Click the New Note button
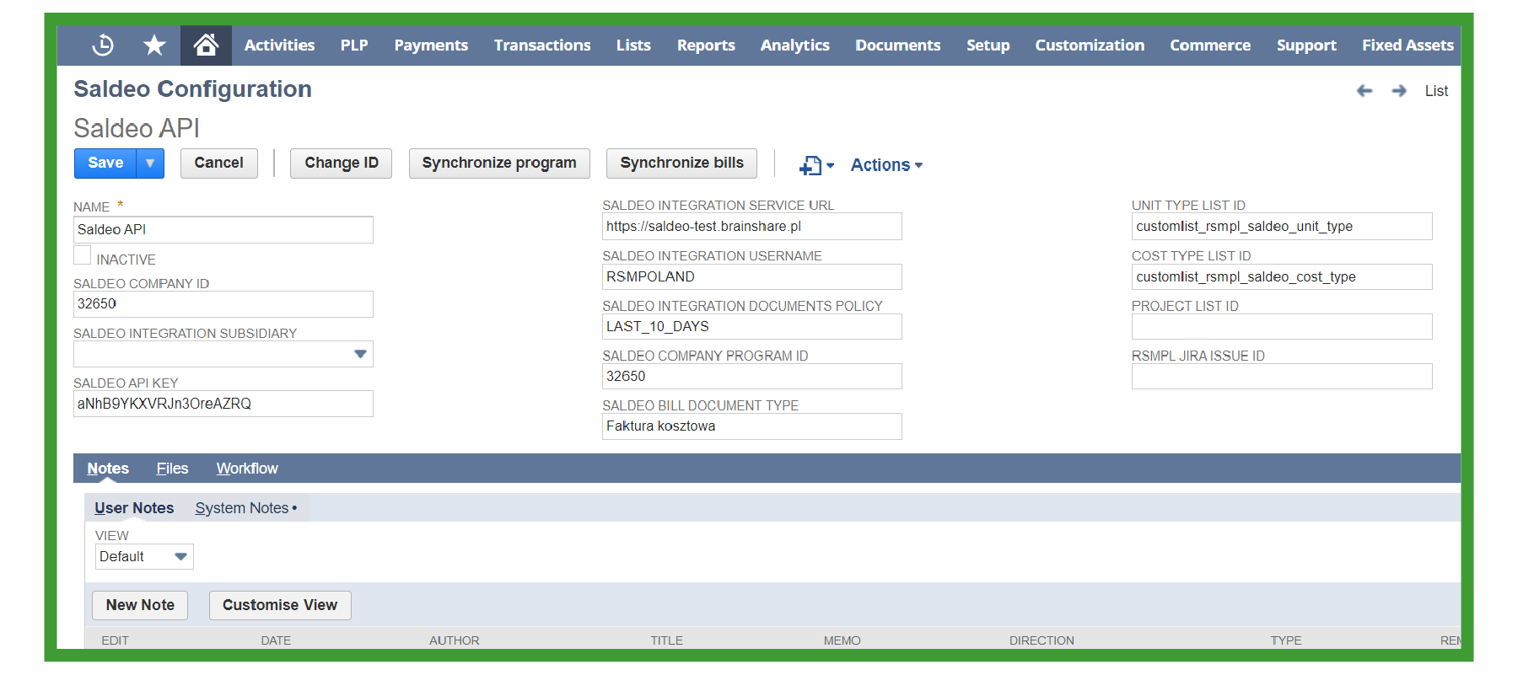The height and width of the screenshot is (675, 1518). click(140, 605)
